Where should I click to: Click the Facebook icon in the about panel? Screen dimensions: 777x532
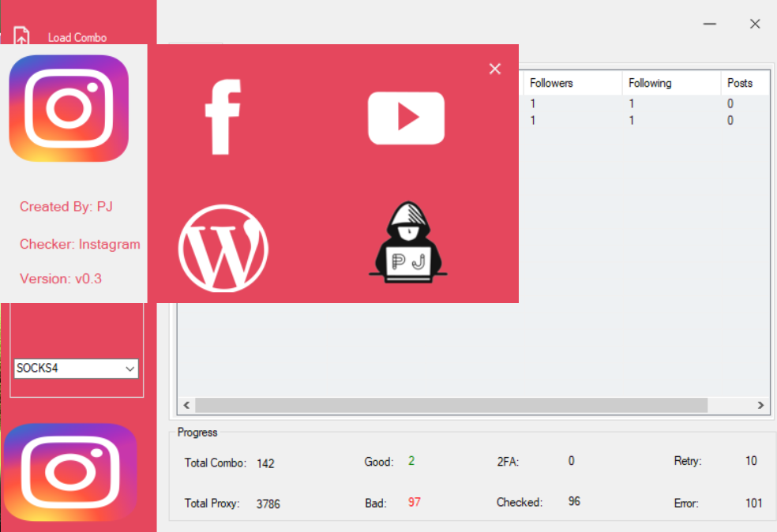[223, 117]
